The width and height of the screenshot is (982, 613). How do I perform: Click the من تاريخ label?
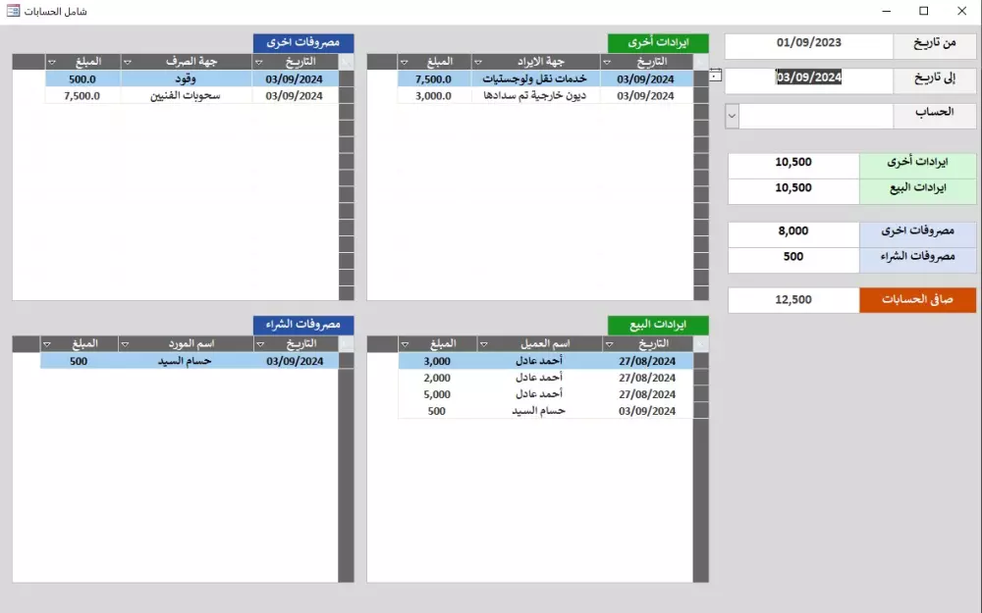pyautogui.click(x=935, y=46)
